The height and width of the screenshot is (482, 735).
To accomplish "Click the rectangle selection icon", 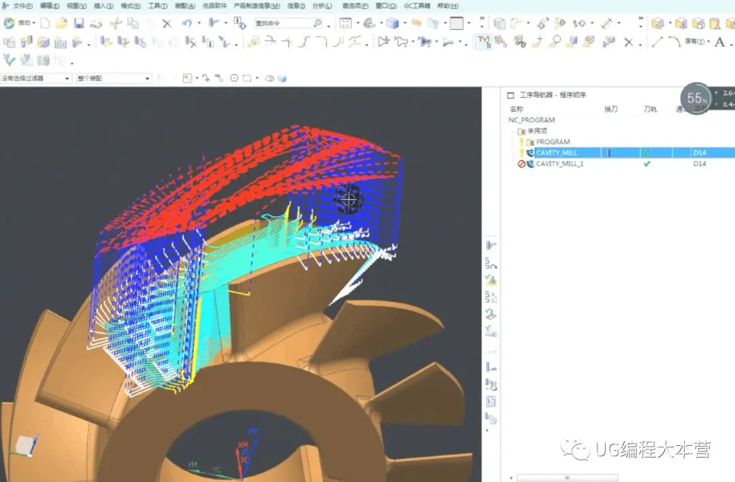I will click(247, 78).
